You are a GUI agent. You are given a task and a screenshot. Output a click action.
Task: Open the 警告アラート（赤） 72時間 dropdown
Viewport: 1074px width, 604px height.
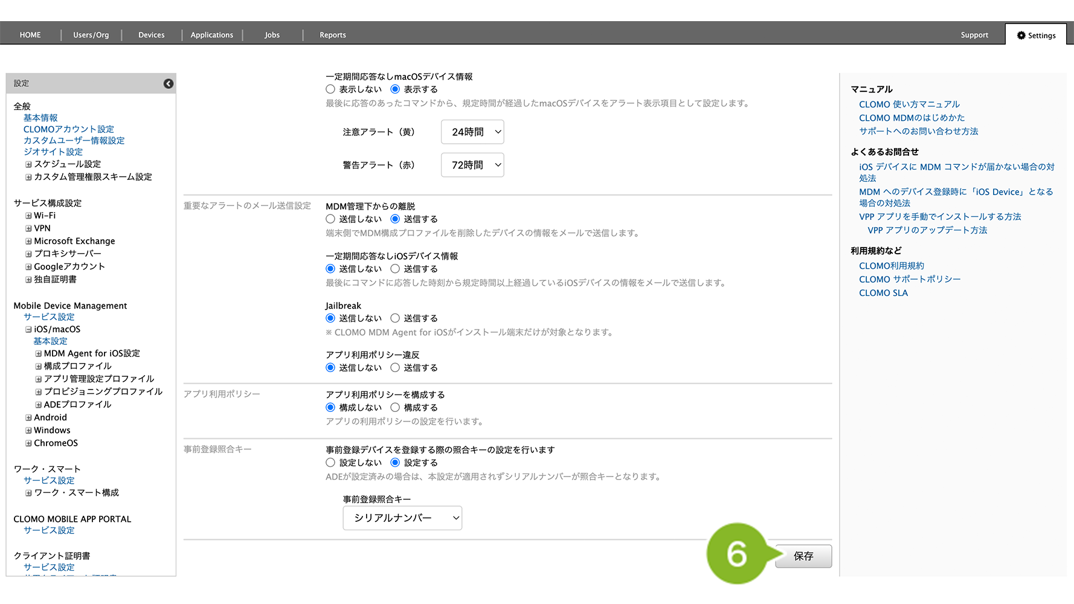tap(472, 165)
